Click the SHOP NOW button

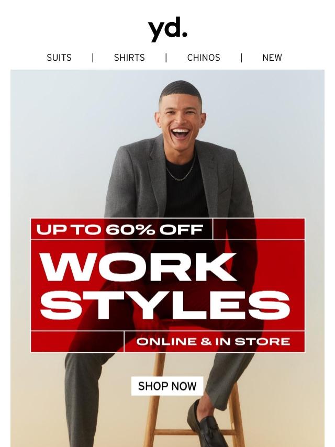(x=167, y=386)
